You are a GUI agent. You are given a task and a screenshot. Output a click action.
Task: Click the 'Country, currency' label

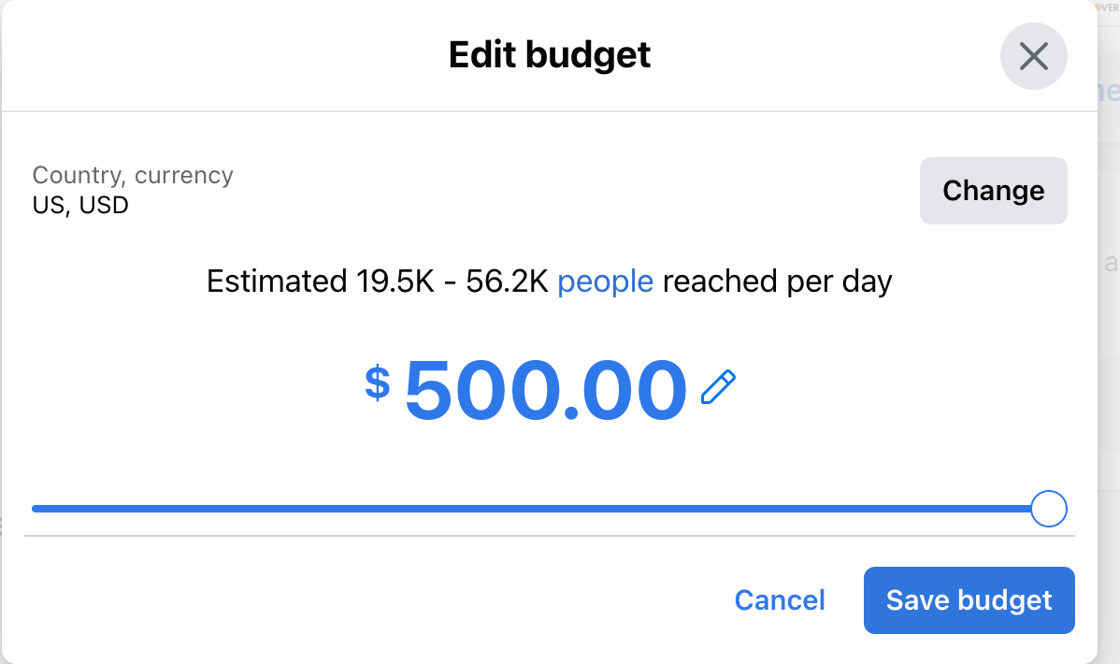tap(133, 175)
